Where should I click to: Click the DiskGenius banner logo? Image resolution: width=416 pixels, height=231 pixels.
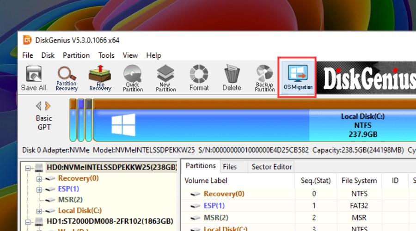point(366,78)
